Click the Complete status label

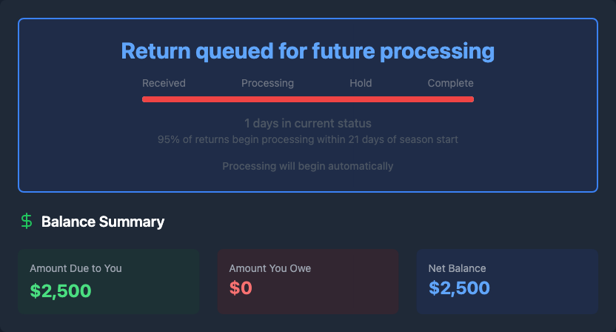click(x=450, y=83)
